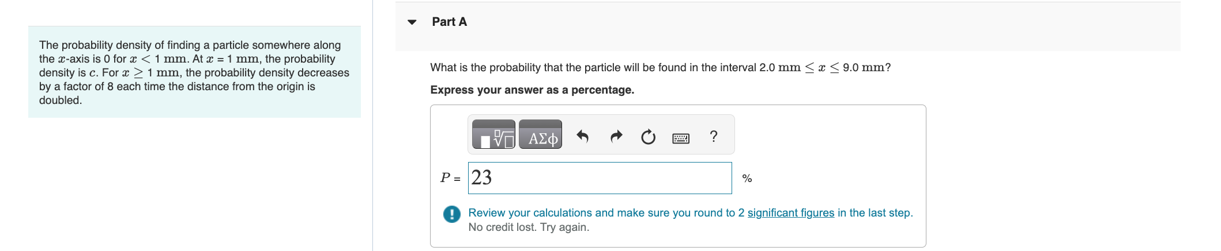Open the math templates palette button
Screen dimensions: 1221x251
(493, 135)
